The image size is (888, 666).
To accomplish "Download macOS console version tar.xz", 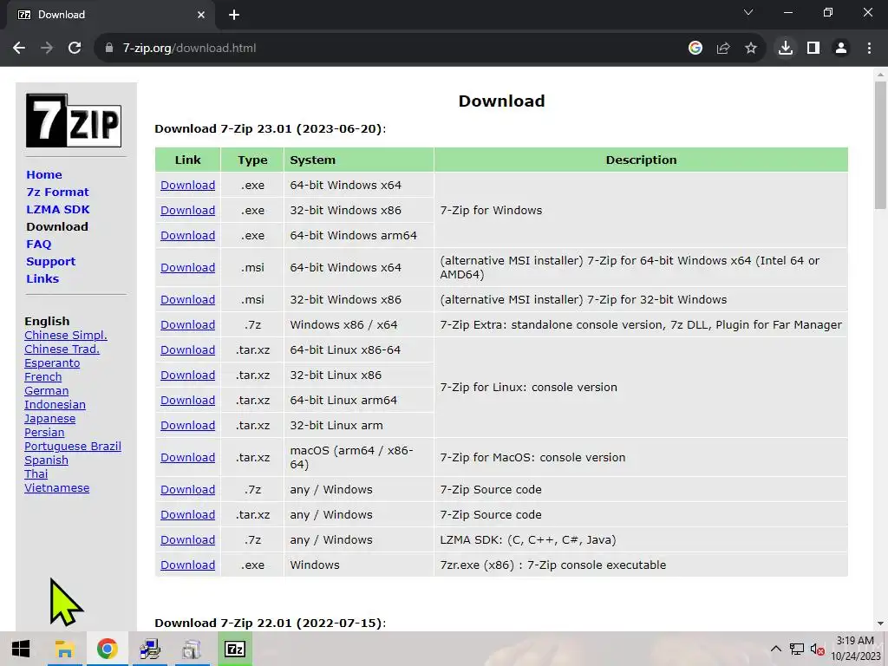I will (187, 458).
